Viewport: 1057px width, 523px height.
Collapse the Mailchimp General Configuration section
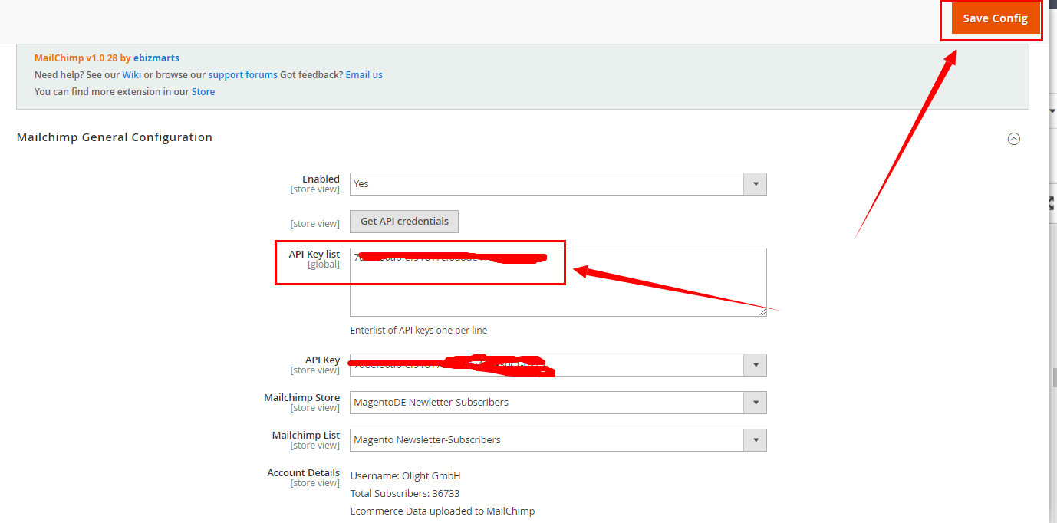point(1014,139)
